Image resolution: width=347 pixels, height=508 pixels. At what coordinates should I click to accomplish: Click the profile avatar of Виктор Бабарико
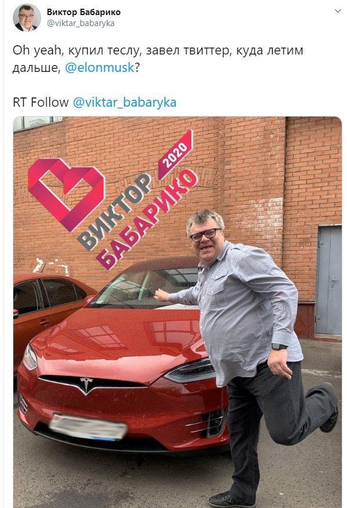[27, 17]
